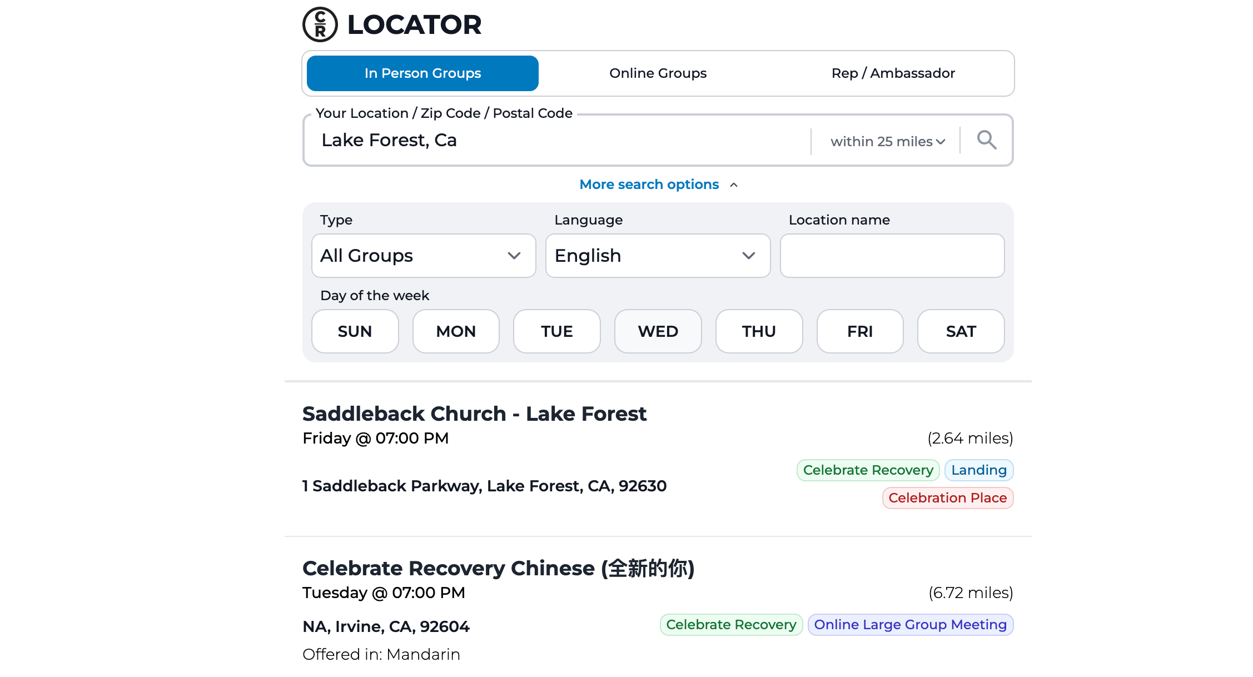The image size is (1253, 677).
Task: Switch to the In Person Groups tab
Action: pyautogui.click(x=422, y=73)
